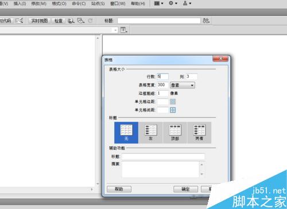Viewport: 287px width, 209px height.
Task: Open the 像素 unit dropdown for table width
Action: pyautogui.click(x=183, y=85)
